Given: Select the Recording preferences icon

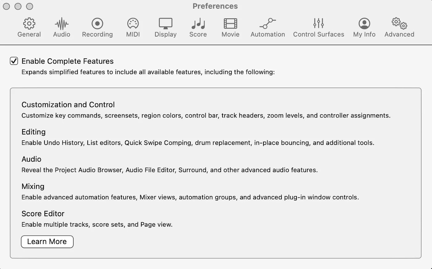Looking at the screenshot, I should (97, 27).
